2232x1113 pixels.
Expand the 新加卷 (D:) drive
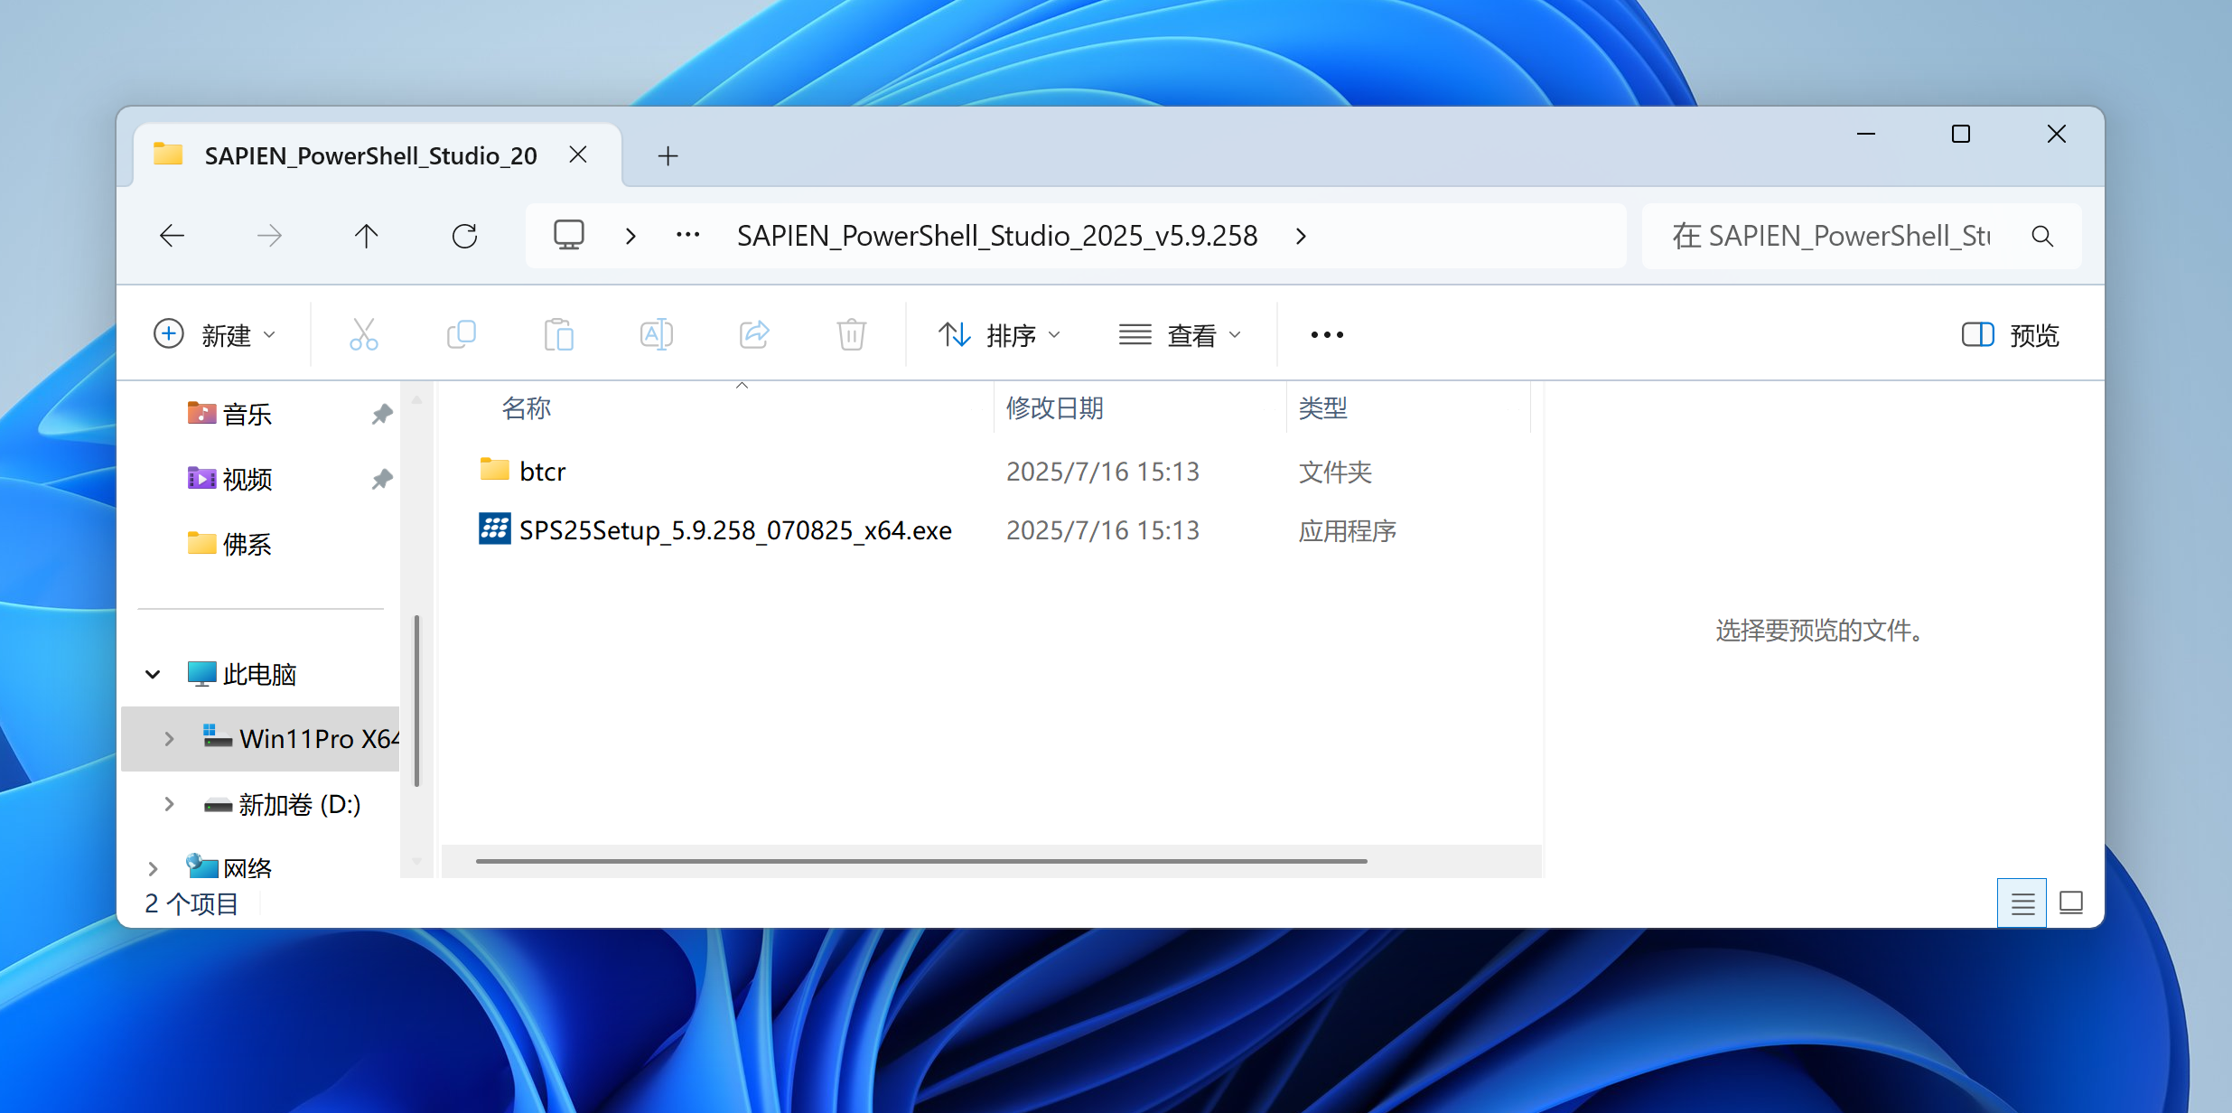(x=169, y=804)
